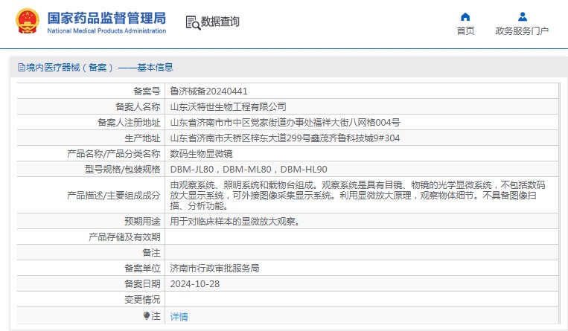Click the filing date 2024-10-28
The width and height of the screenshot is (568, 331).
(195, 284)
